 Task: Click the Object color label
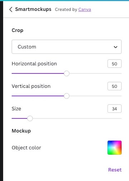pos(27,148)
